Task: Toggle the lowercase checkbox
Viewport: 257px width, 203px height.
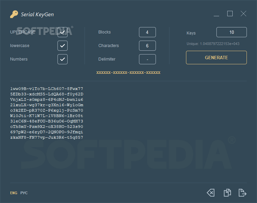Action: pos(63,46)
